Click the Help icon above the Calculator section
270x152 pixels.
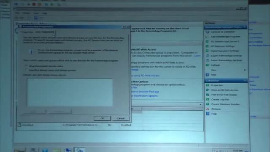click(208, 75)
